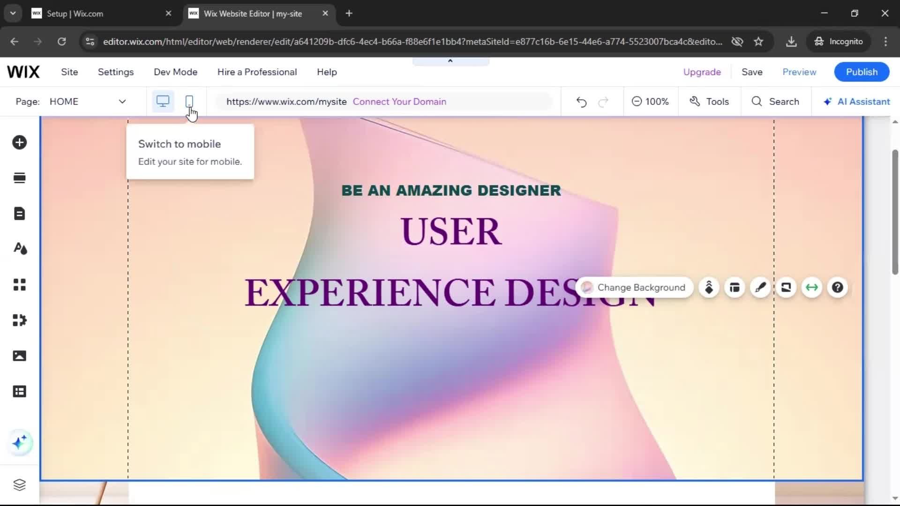Open the AI Assistant
900x506 pixels.
(x=856, y=102)
